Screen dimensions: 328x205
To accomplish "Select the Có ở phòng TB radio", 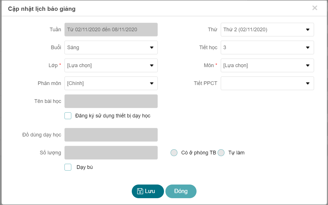I will pos(174,153).
